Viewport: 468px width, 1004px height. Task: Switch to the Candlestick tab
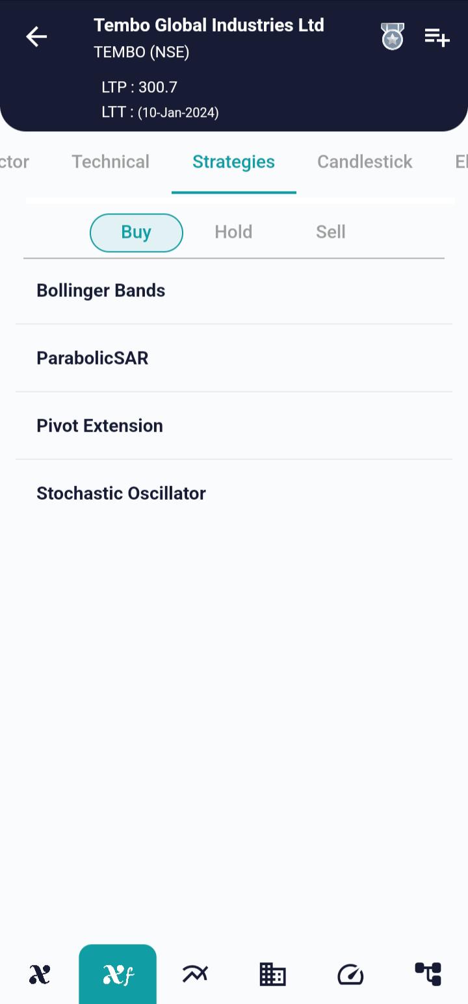pos(365,162)
